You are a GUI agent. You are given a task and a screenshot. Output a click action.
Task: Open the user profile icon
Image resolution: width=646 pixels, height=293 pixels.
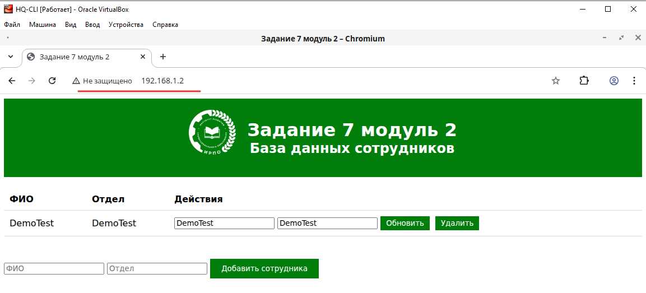614,81
